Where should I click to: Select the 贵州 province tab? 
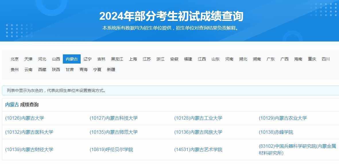coord(15,70)
